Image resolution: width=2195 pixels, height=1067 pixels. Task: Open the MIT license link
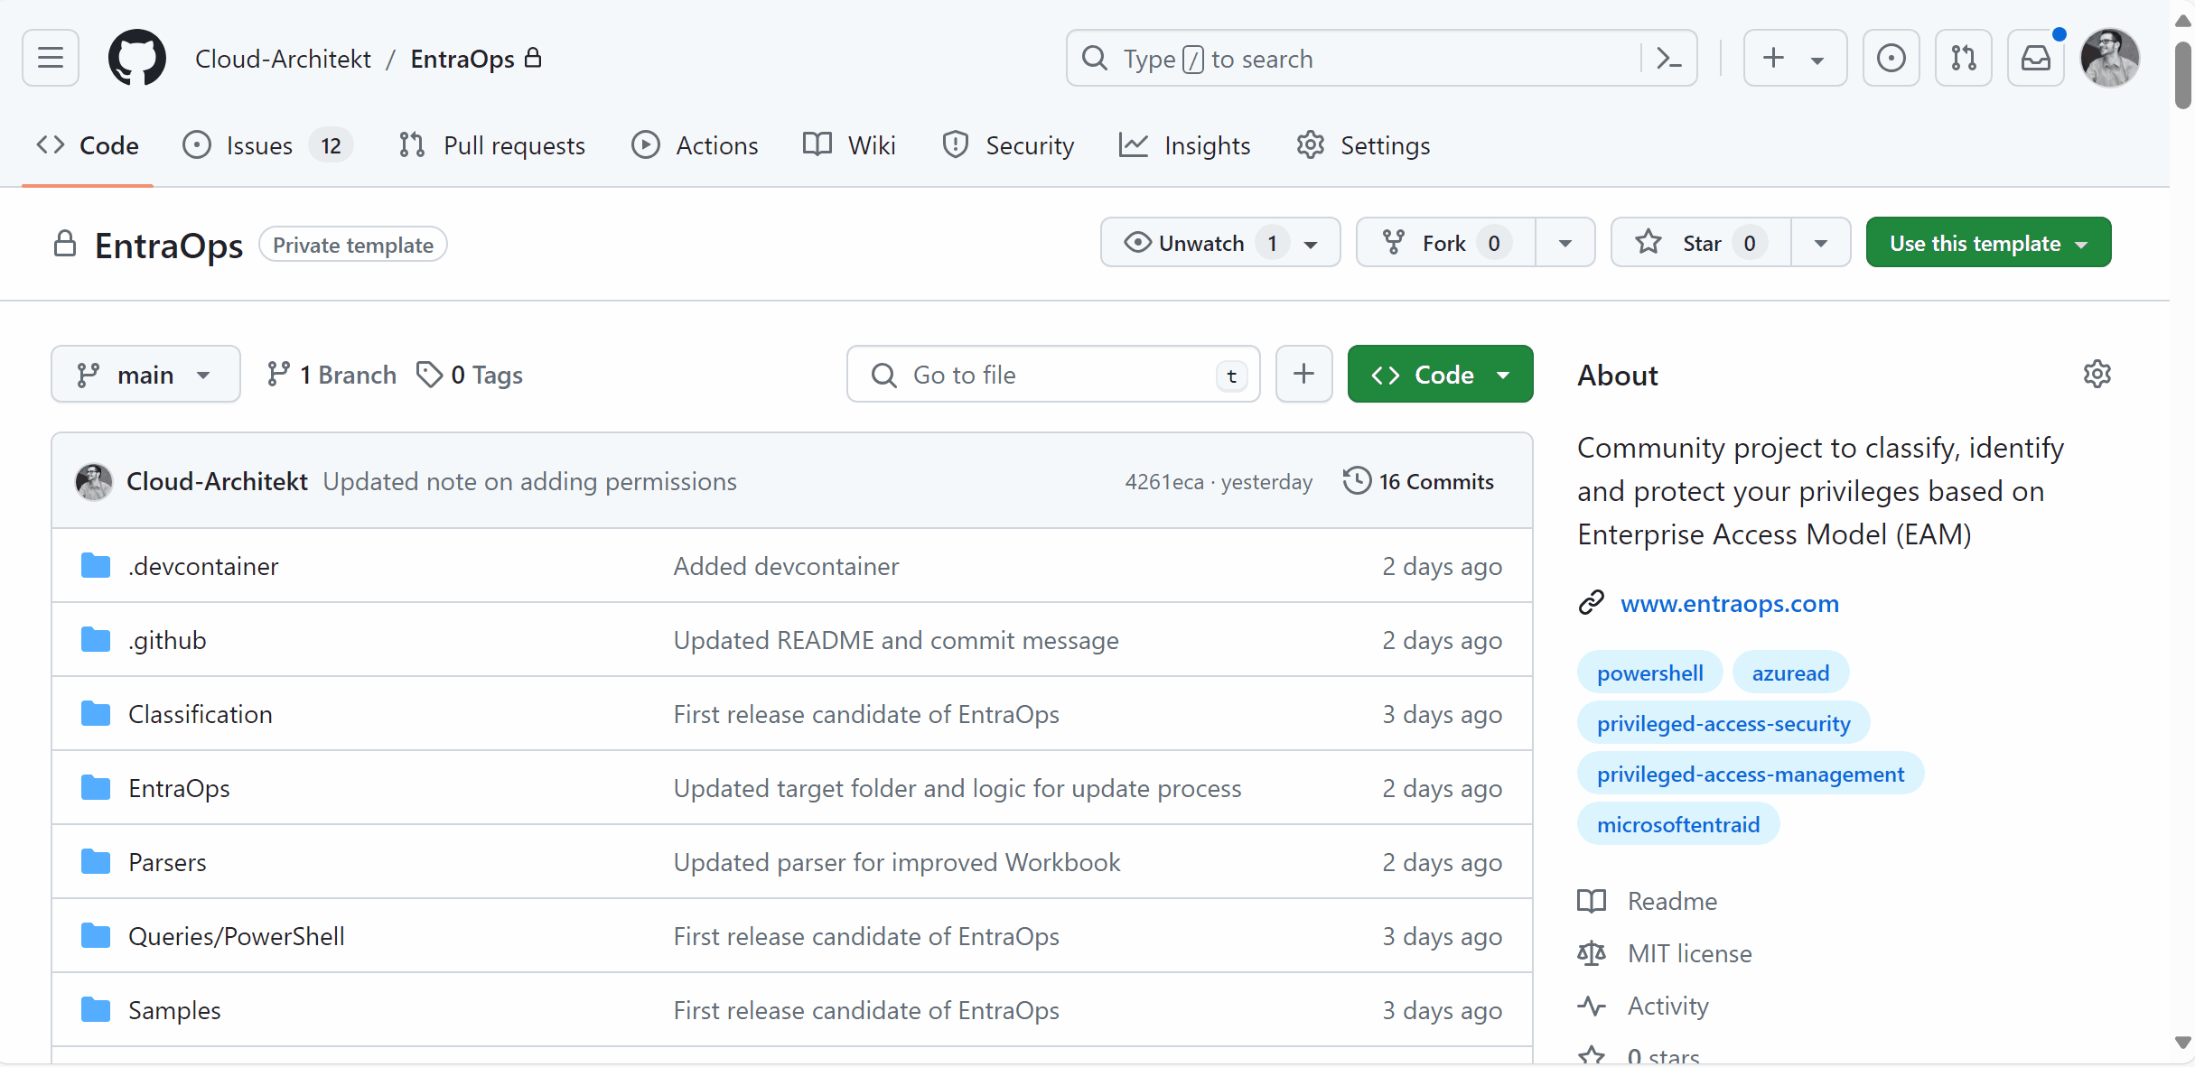[x=1689, y=953]
